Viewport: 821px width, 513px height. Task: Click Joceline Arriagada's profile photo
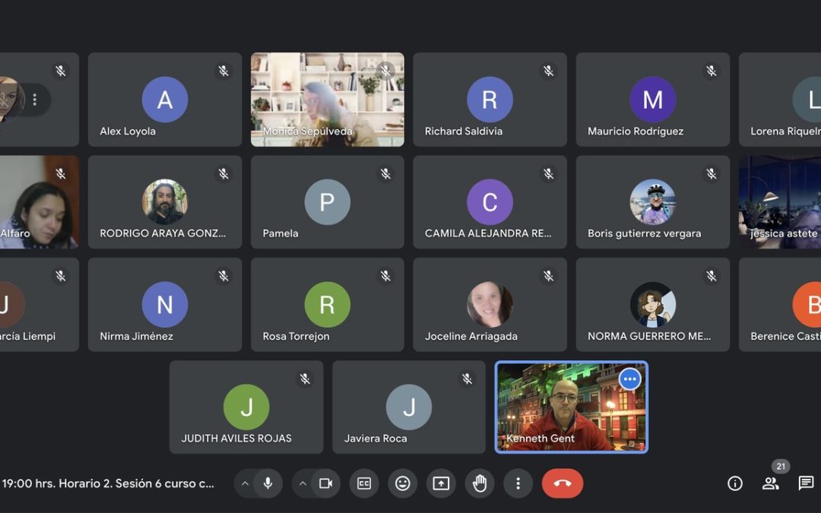pyautogui.click(x=490, y=305)
